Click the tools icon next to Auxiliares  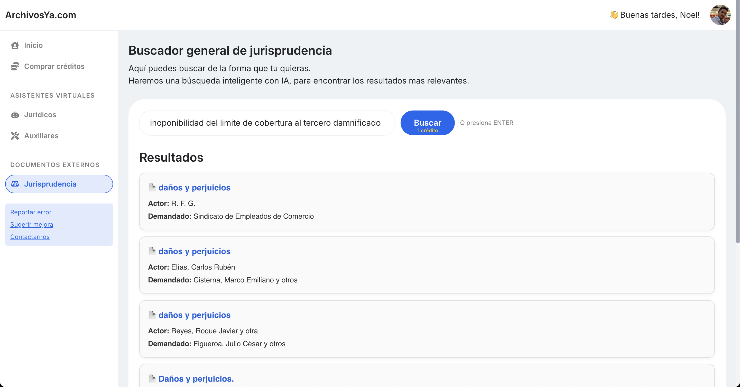pos(15,136)
